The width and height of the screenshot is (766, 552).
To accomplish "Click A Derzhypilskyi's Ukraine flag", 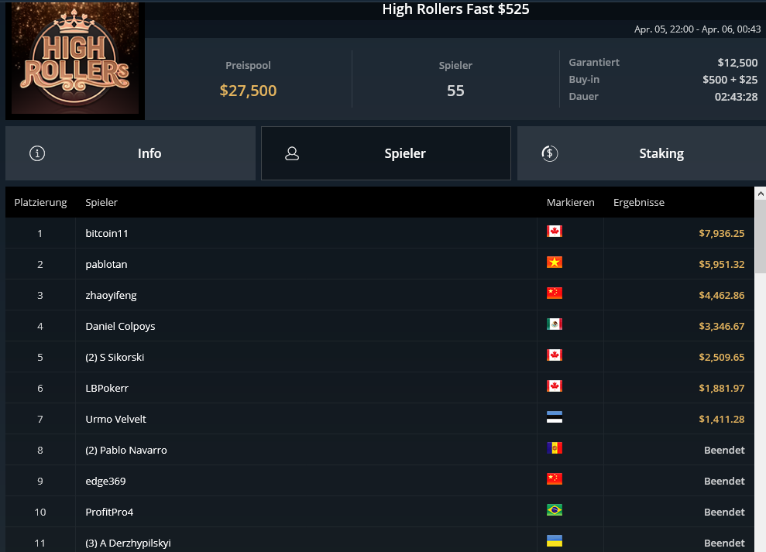I will coord(555,541).
